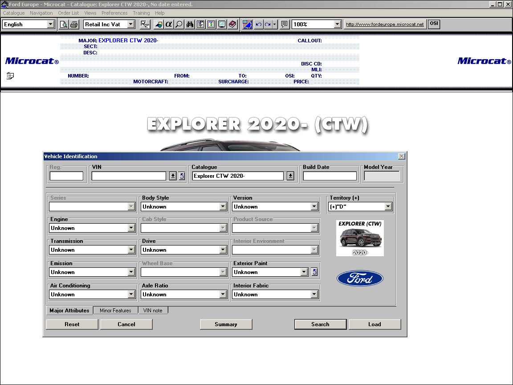Open the Navigation menu
Image resolution: width=513 pixels, height=385 pixels.
(41, 13)
